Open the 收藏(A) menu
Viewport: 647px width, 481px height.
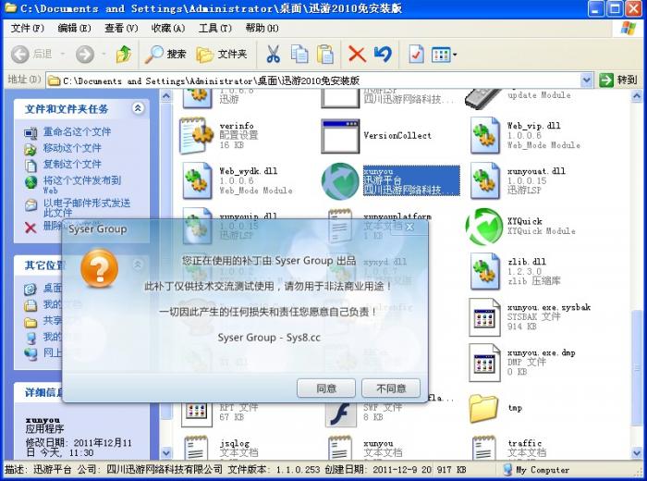pos(168,28)
